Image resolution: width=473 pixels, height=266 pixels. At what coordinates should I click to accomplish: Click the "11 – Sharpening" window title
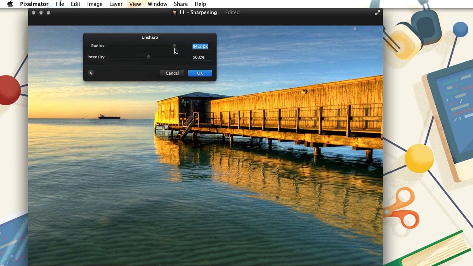[198, 13]
